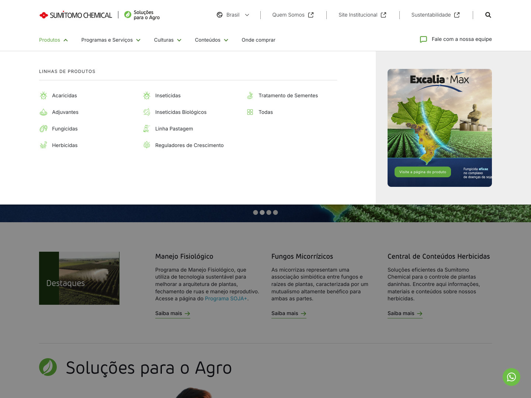Go to the first carousel slide dot
The height and width of the screenshot is (398, 531).
coord(256,212)
